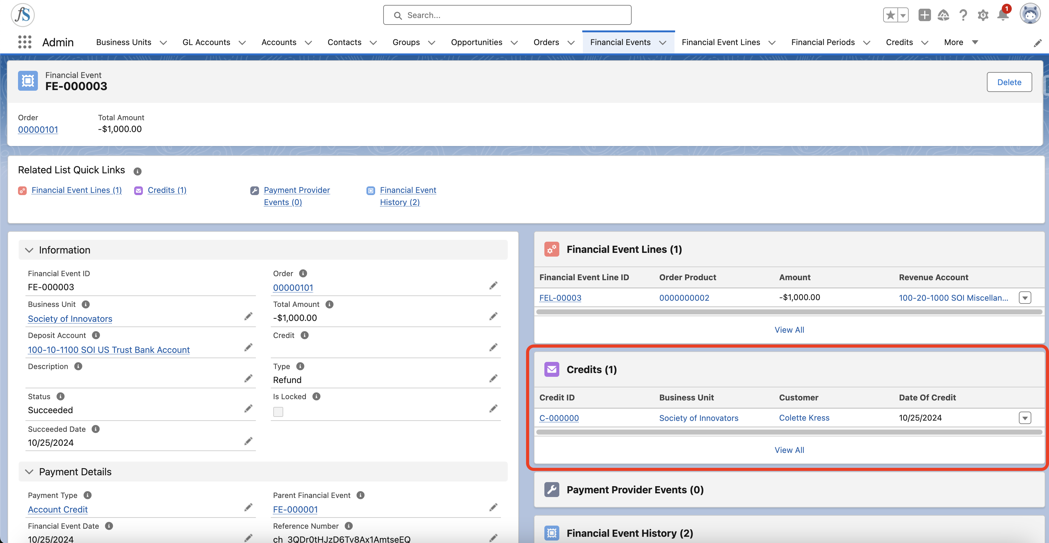Click the Payment Provider Events wrench icon
The height and width of the screenshot is (543, 1049).
[552, 489]
